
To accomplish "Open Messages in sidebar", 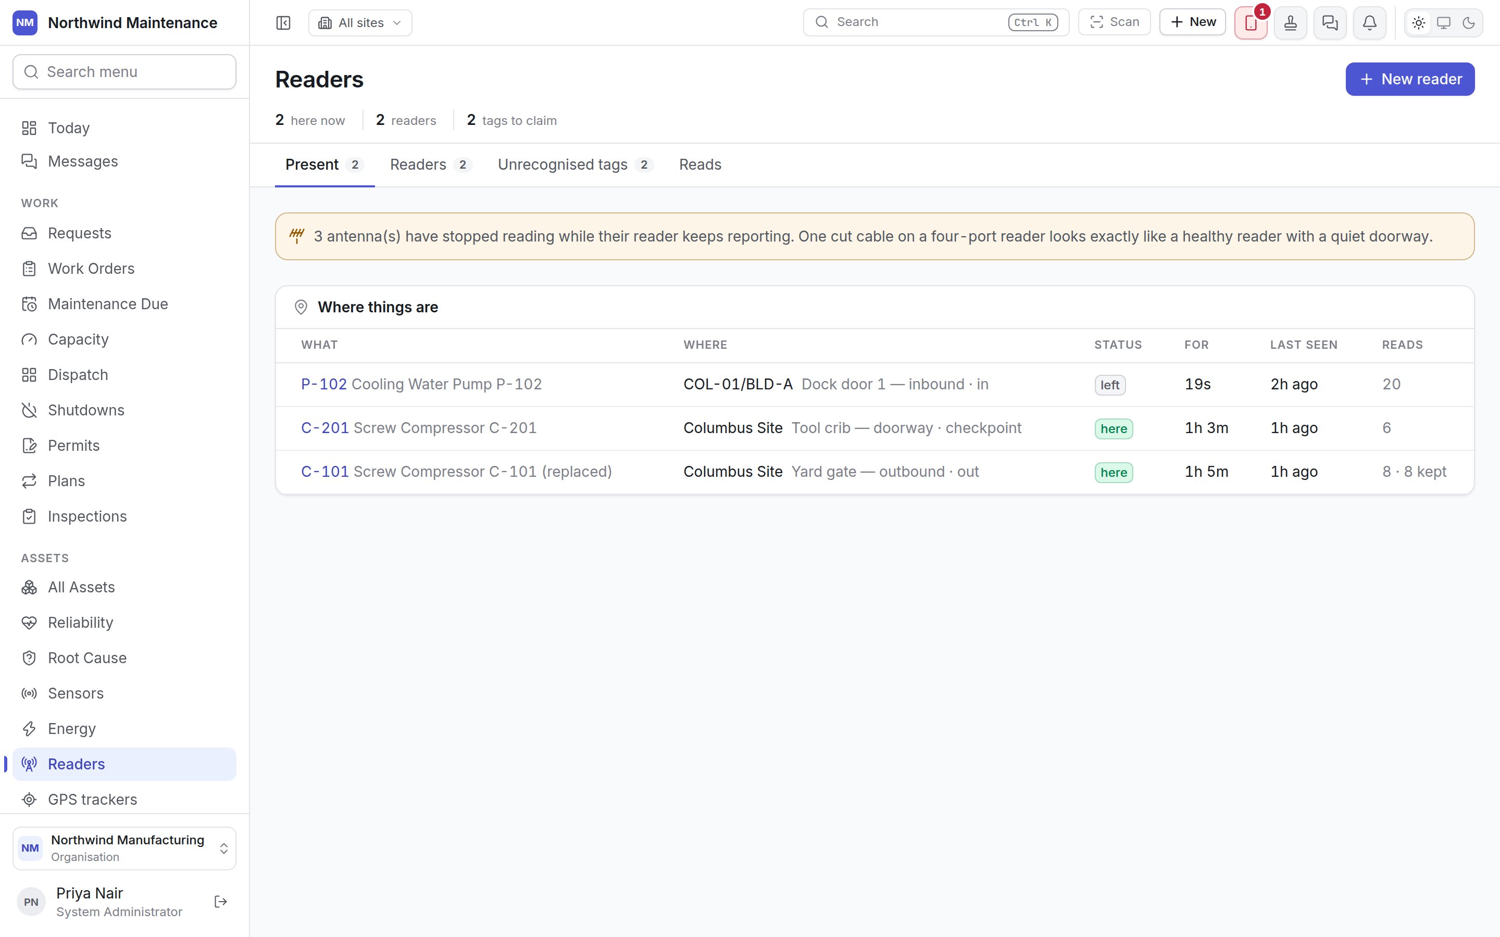I will click(124, 162).
